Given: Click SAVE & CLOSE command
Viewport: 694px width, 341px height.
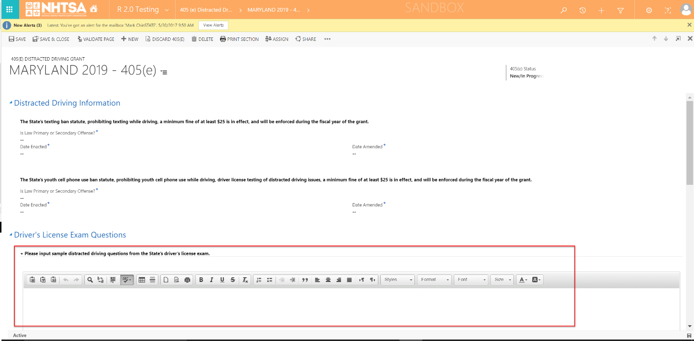Looking at the screenshot, I should click(x=51, y=39).
